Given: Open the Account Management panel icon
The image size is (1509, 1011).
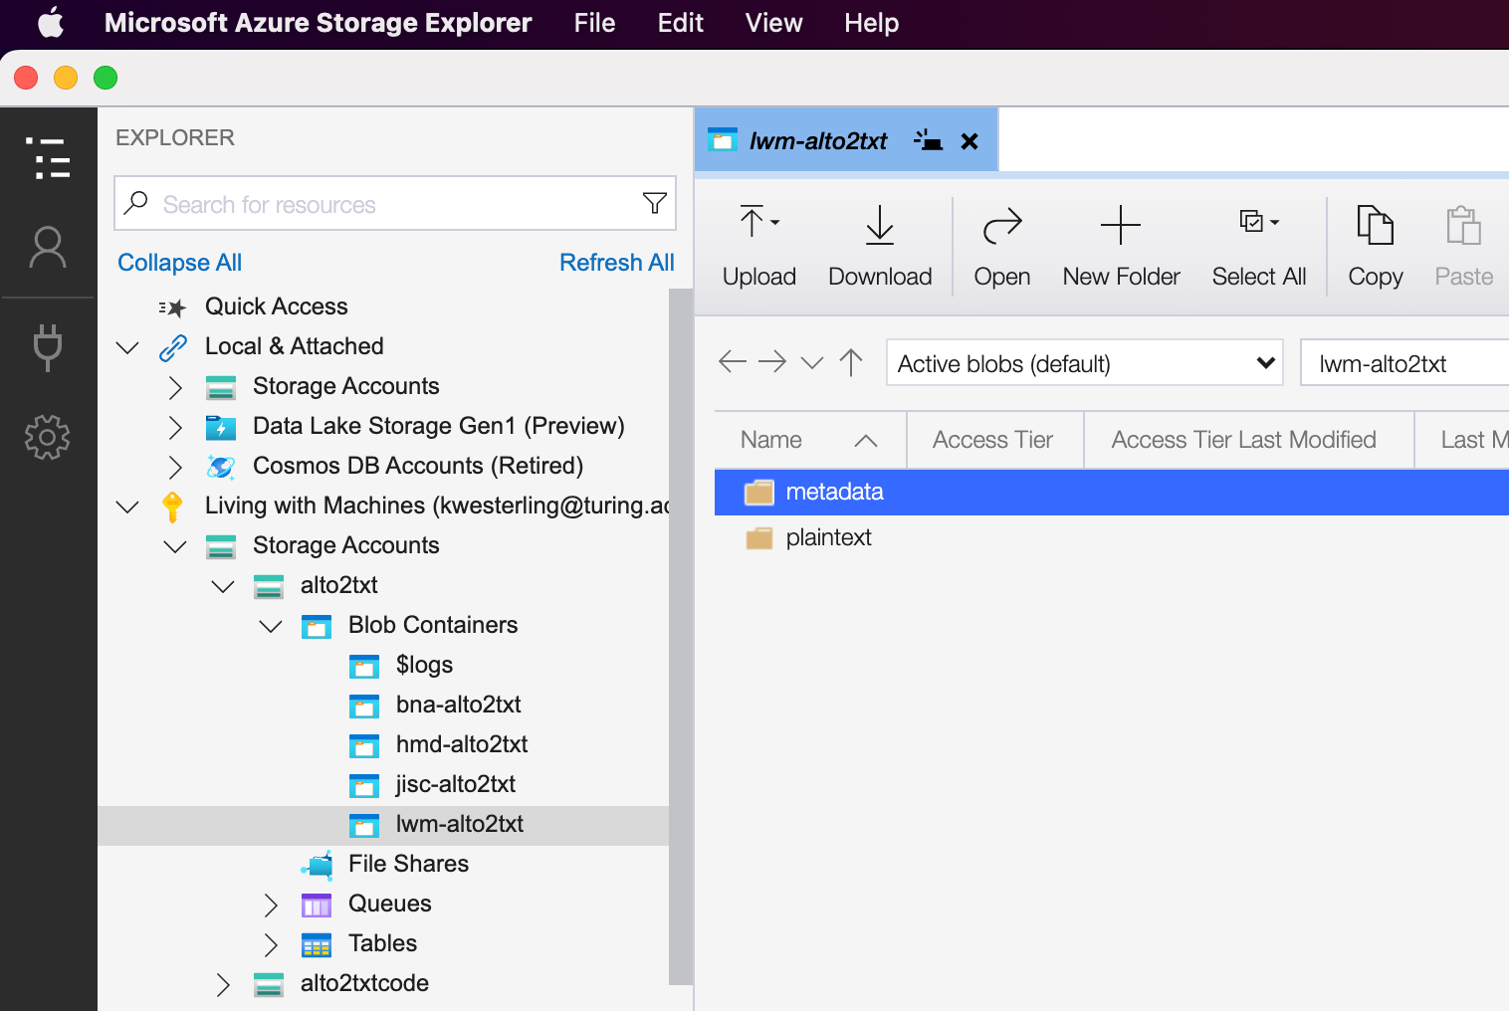Looking at the screenshot, I should pos(48,248).
